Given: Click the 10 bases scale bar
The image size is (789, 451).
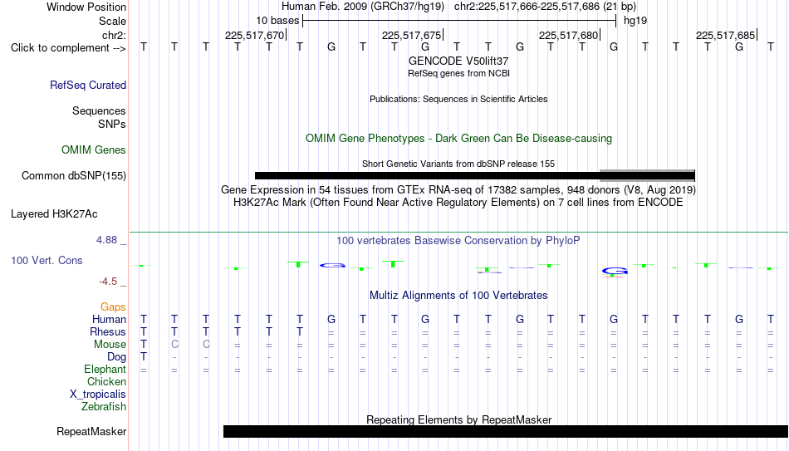Looking at the screenshot, I should coord(459,21).
